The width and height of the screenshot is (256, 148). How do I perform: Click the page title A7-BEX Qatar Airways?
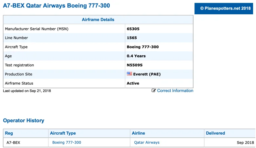[x=56, y=6]
